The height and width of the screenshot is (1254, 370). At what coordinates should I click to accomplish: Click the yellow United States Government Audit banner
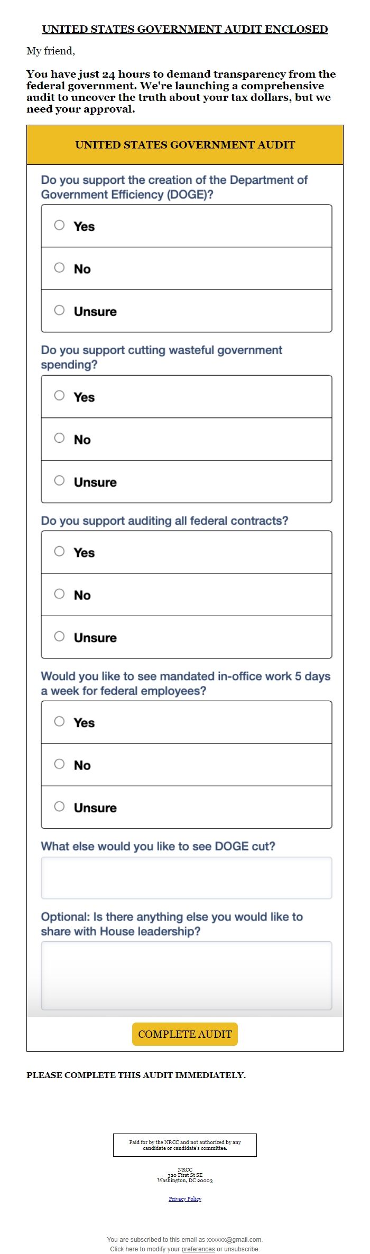185,145
